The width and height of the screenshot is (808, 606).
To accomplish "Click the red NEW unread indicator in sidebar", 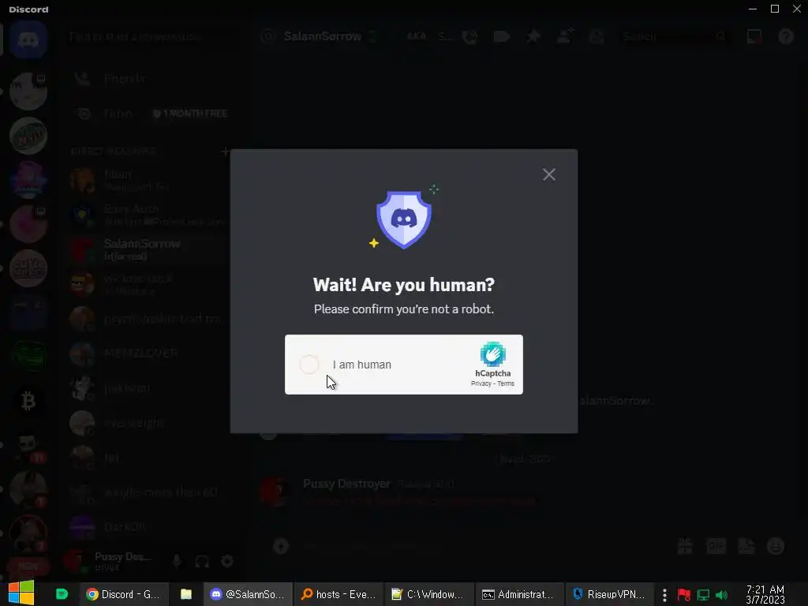I will 28,567.
